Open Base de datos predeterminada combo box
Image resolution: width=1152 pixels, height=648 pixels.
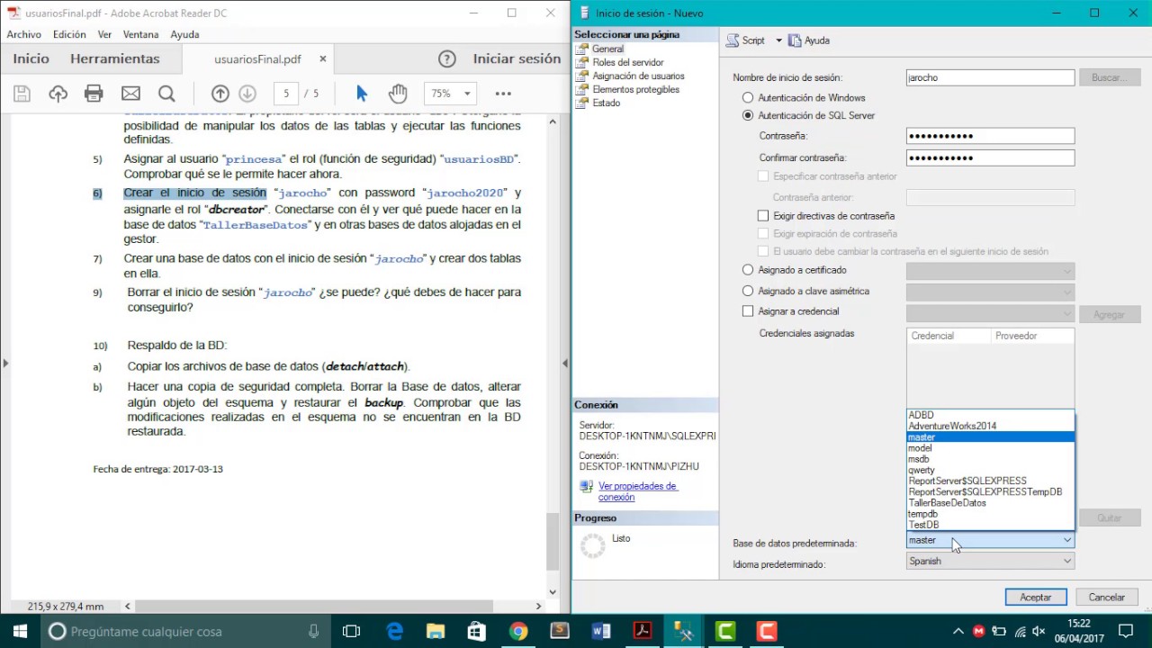click(x=990, y=540)
